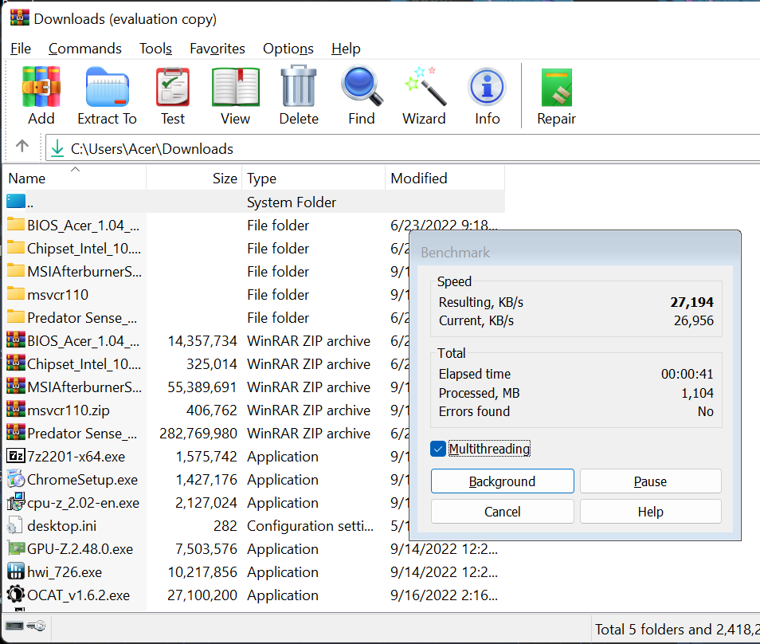The width and height of the screenshot is (760, 644).
Task: Open the File menu
Action: pos(21,49)
